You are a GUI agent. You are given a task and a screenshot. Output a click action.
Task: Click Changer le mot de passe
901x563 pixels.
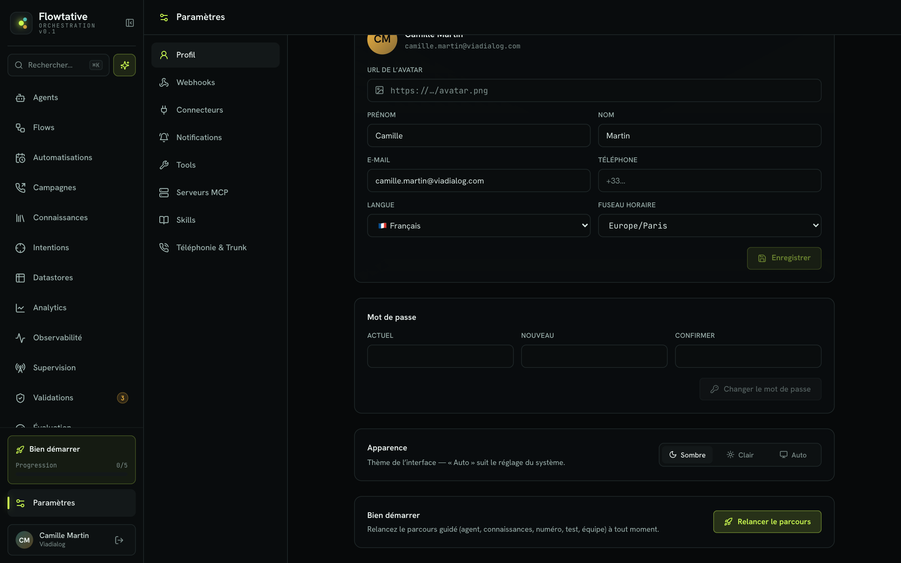coord(760,389)
